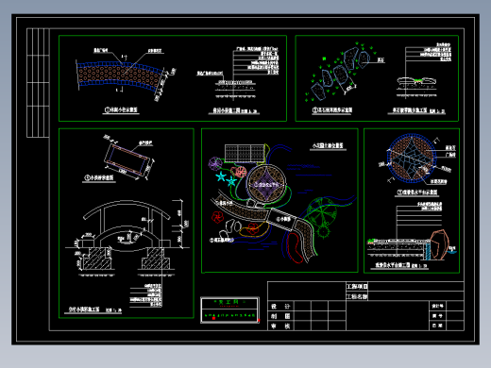The height and width of the screenshot is (368, 491).
Task: Click the path section caption with scale
Action: [x=234, y=110]
